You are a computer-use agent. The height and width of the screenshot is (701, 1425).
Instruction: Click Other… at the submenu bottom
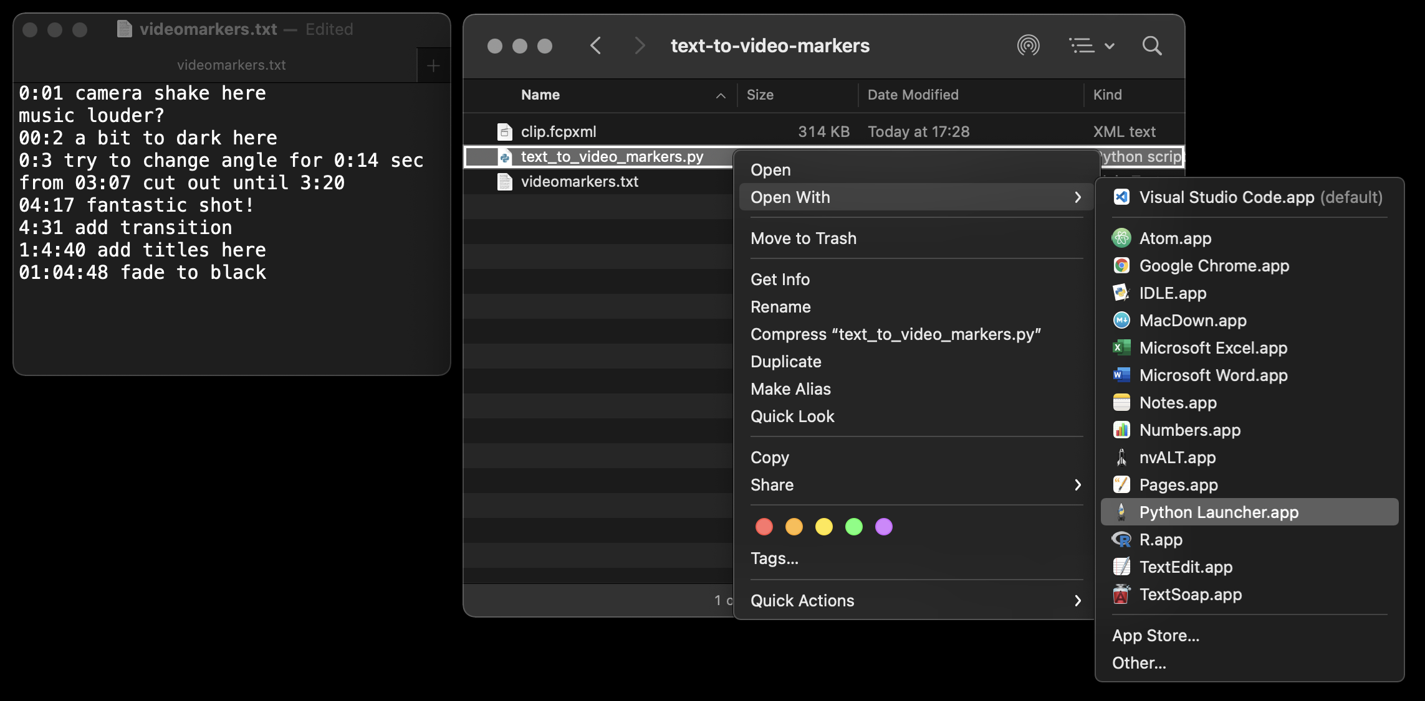click(x=1138, y=663)
